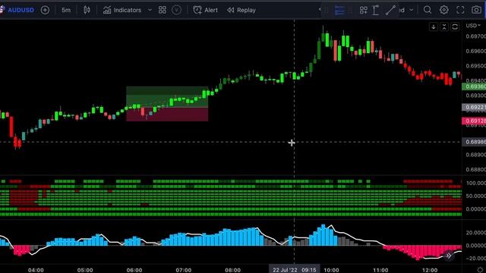Start bar Replay mode
Screen dimensions: 486x273
241,10
